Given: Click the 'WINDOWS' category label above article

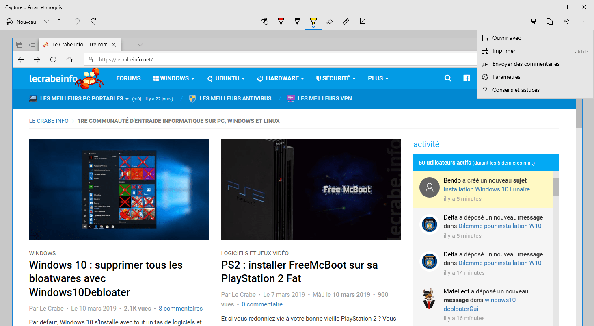Looking at the screenshot, I should (x=43, y=253).
